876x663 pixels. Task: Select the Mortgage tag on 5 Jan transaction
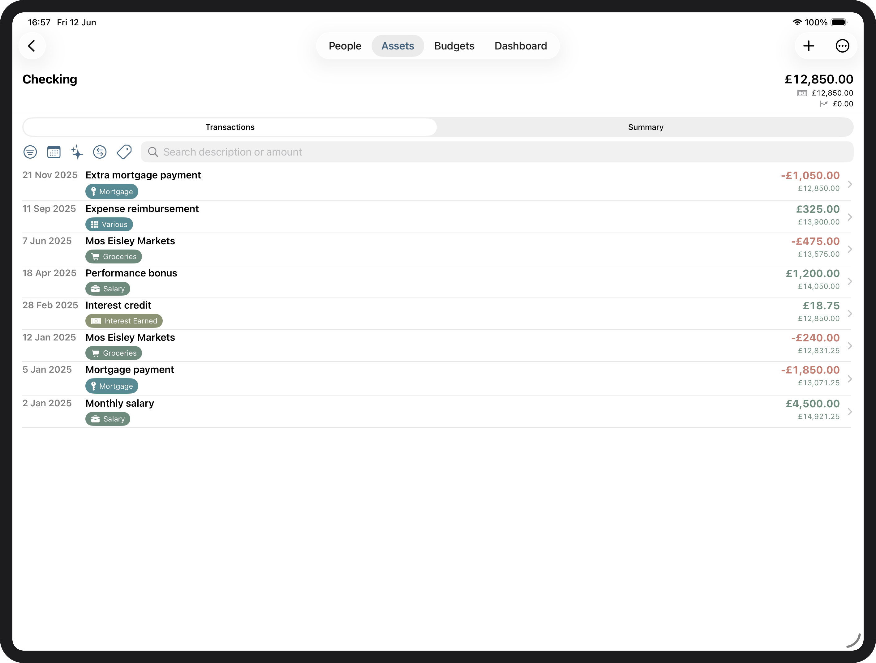click(112, 386)
